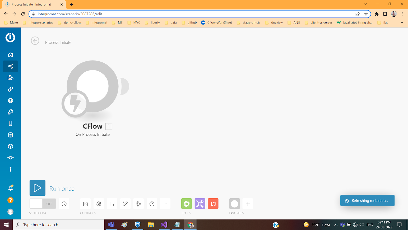Screen dimensions: 408x230
Task: Click the grey circle in Favorites
Action: pos(235,204)
